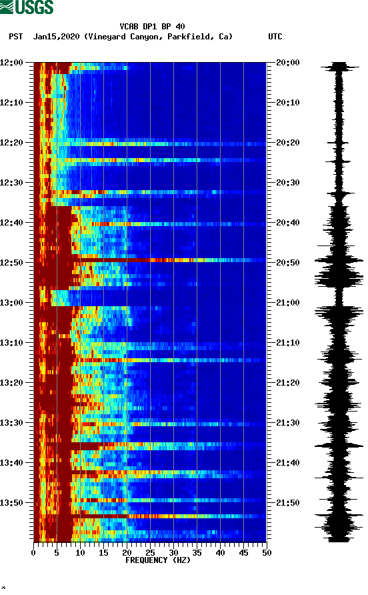Click the 12:30 PST time label
The width and height of the screenshot is (368, 595).
tap(11, 183)
